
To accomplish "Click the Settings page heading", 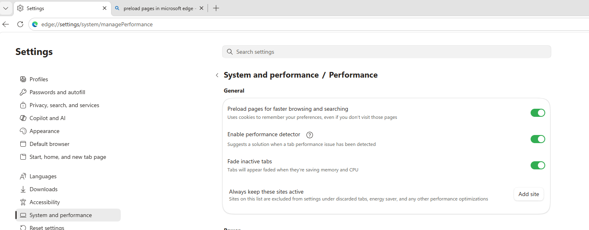I will [x=34, y=52].
